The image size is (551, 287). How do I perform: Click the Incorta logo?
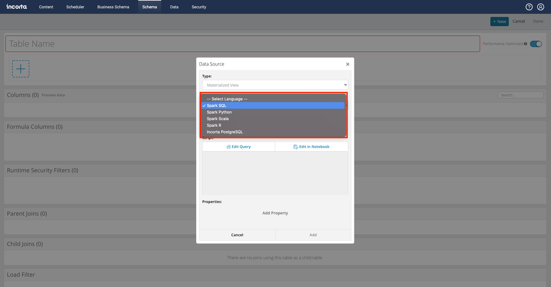click(16, 7)
